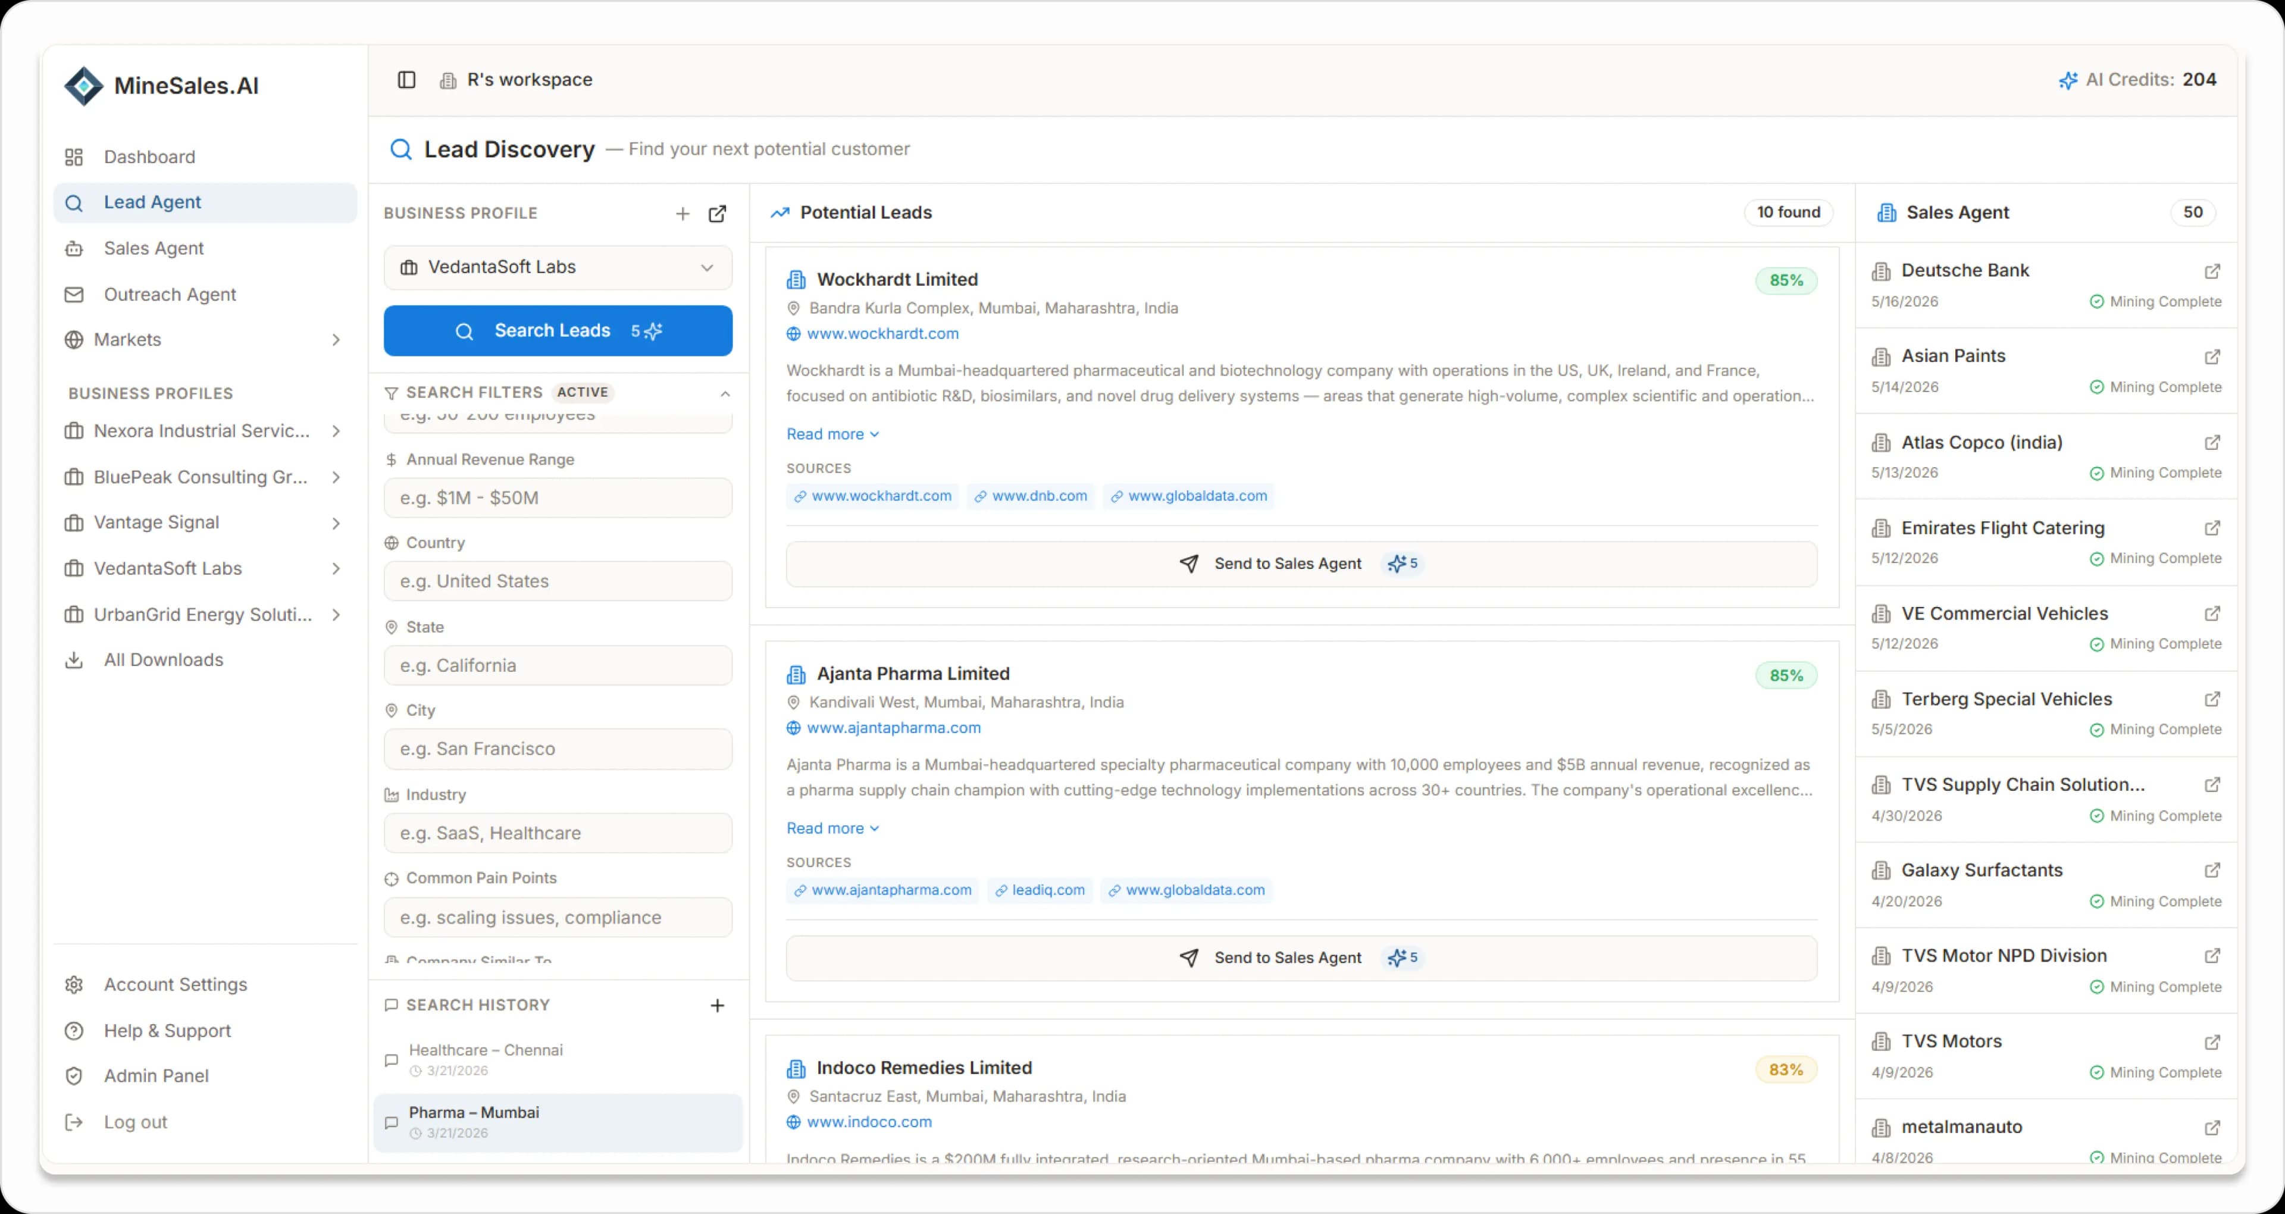Focus the City input field
This screenshot has height=1214, width=2285.
point(558,749)
